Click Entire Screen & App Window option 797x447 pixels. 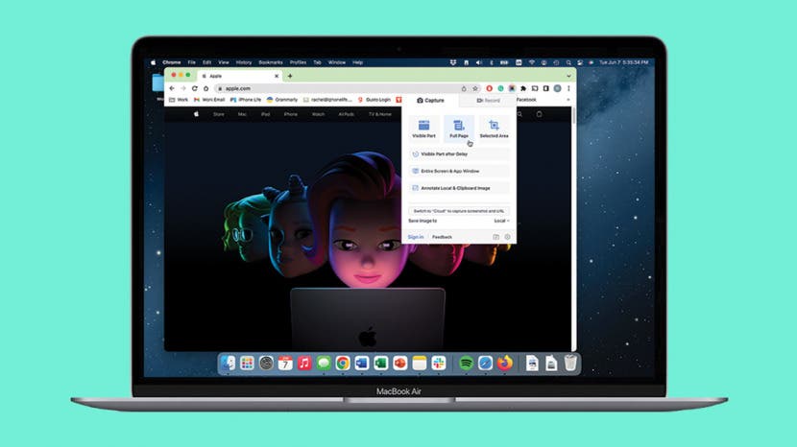click(459, 171)
